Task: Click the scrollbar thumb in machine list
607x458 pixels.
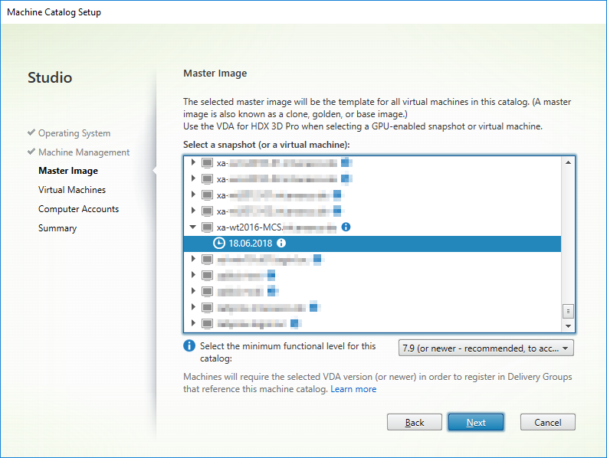Action: pyautogui.click(x=568, y=311)
